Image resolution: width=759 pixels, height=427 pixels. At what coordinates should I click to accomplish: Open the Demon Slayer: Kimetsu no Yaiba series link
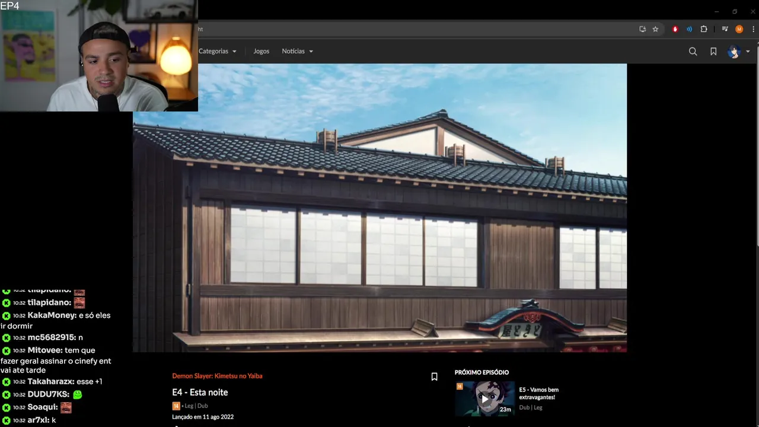coord(217,376)
